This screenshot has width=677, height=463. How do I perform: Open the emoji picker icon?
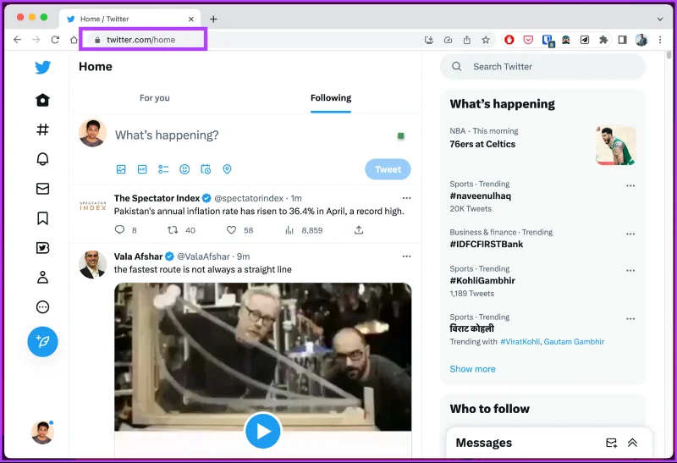184,169
